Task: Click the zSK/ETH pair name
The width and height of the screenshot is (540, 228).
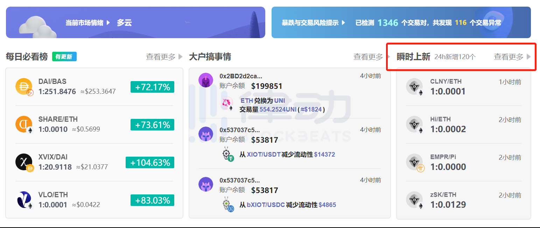Action: coord(443,195)
